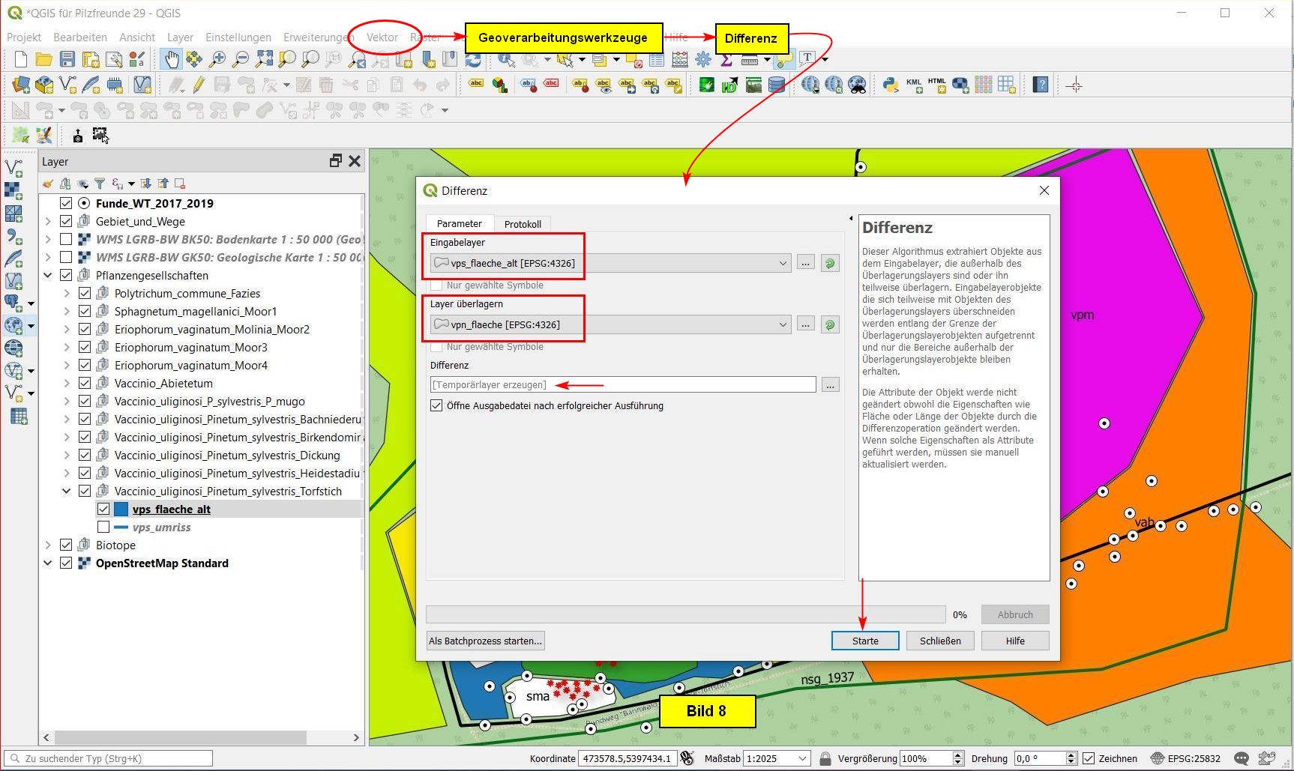Click the Toggle Editing pencil icon
The height and width of the screenshot is (771, 1294).
pos(199,85)
